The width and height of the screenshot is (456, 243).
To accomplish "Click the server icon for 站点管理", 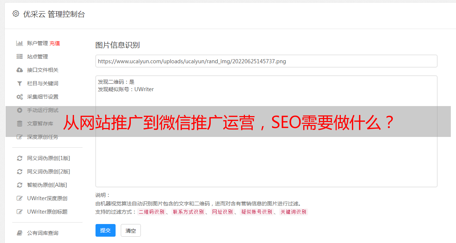I will click(x=20, y=57).
